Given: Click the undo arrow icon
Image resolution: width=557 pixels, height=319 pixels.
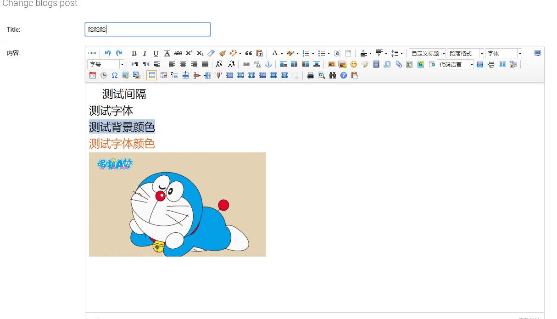Looking at the screenshot, I should [x=108, y=53].
